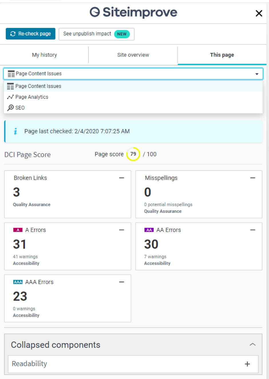
Task: Select SEO option in dropdown list
Action: point(20,108)
